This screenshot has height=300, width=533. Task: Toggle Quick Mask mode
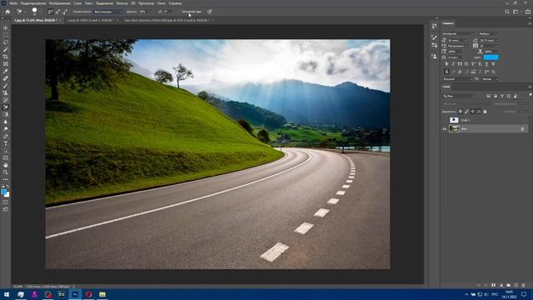click(6, 202)
